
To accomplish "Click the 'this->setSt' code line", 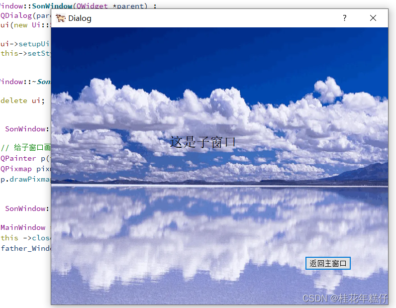I will [x=26, y=53].
